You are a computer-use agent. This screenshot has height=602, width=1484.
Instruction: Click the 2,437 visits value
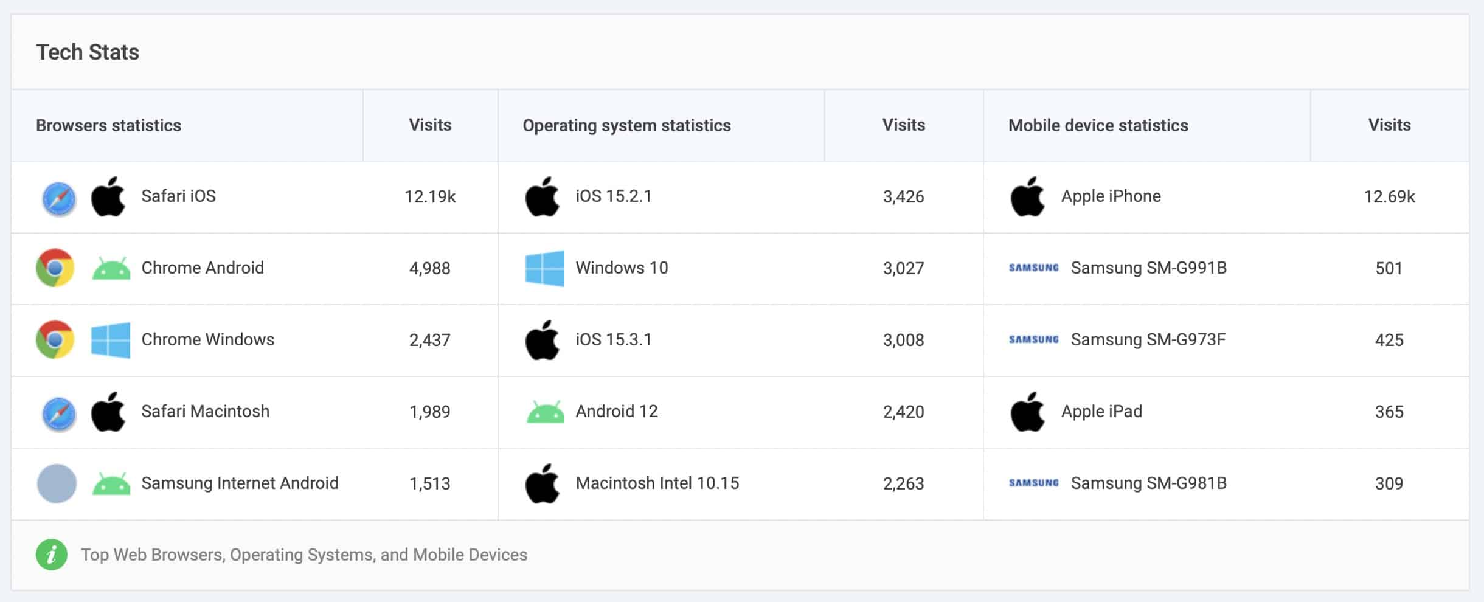430,340
